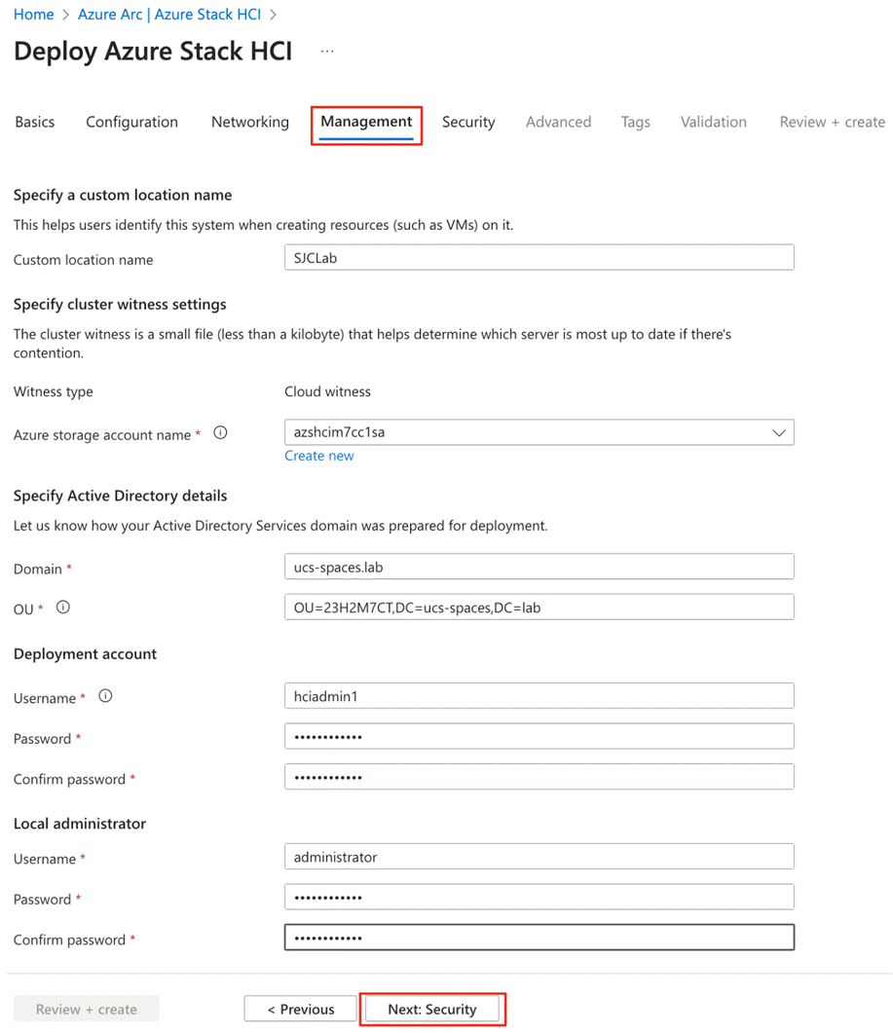
Task: Switch to the Basics tab
Action: click(35, 122)
